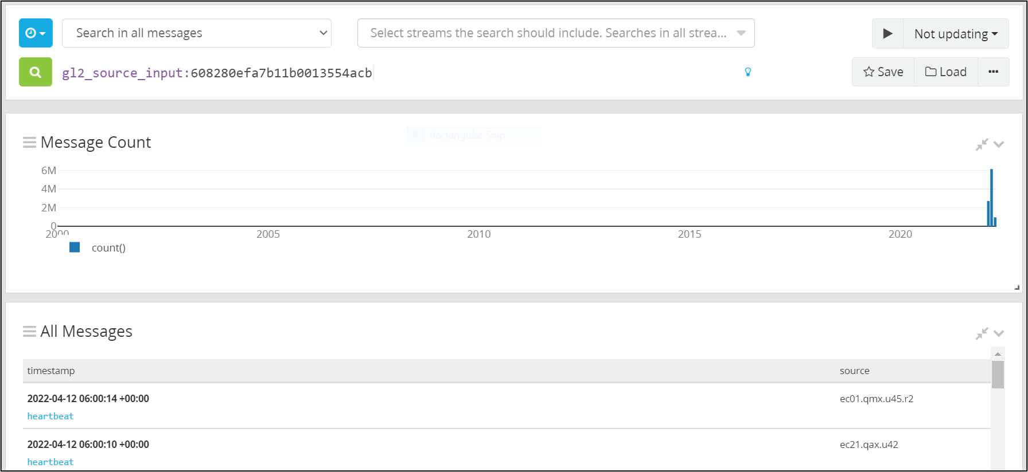Click the lightbulb query helper icon
The image size is (1028, 472).
pos(747,72)
